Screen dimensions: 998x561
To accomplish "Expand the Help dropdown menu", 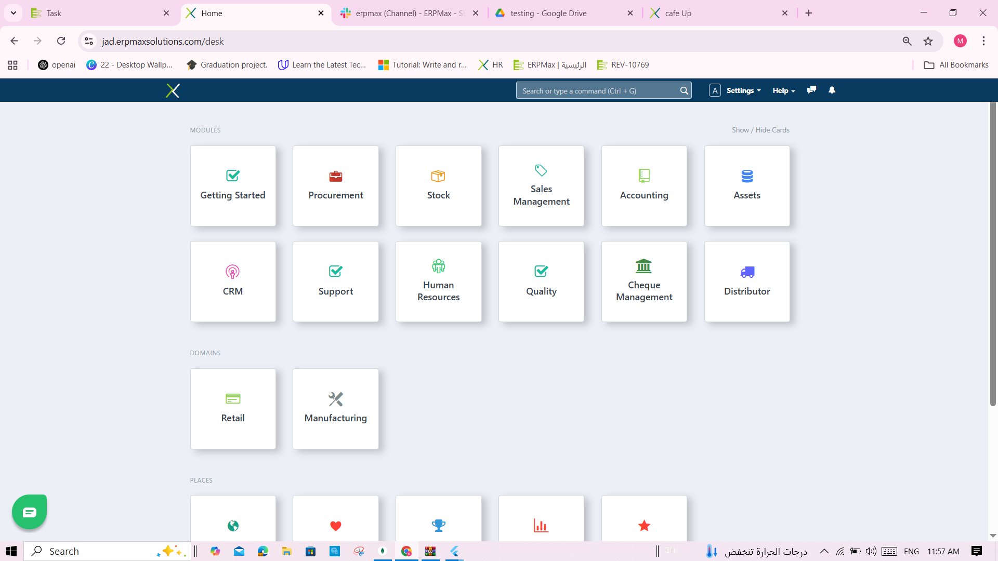I will coord(783,90).
